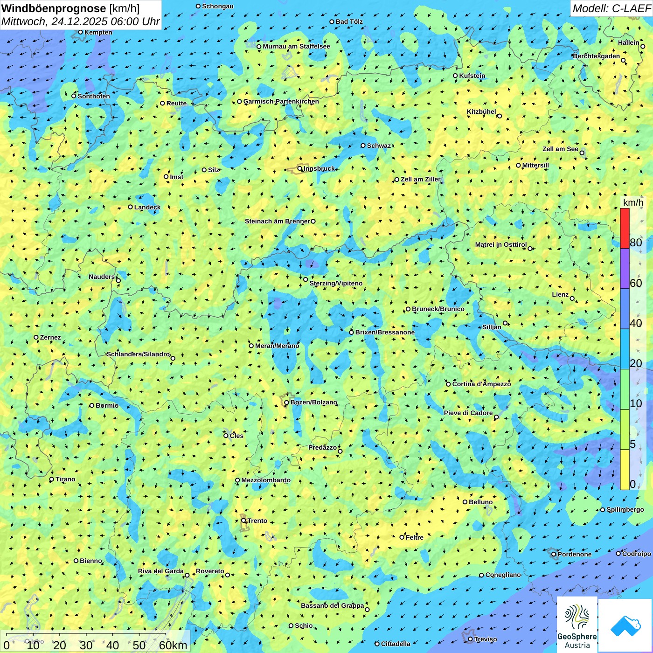This screenshot has width=653, height=653.
Task: Click the Landeck label
Action: point(147,207)
